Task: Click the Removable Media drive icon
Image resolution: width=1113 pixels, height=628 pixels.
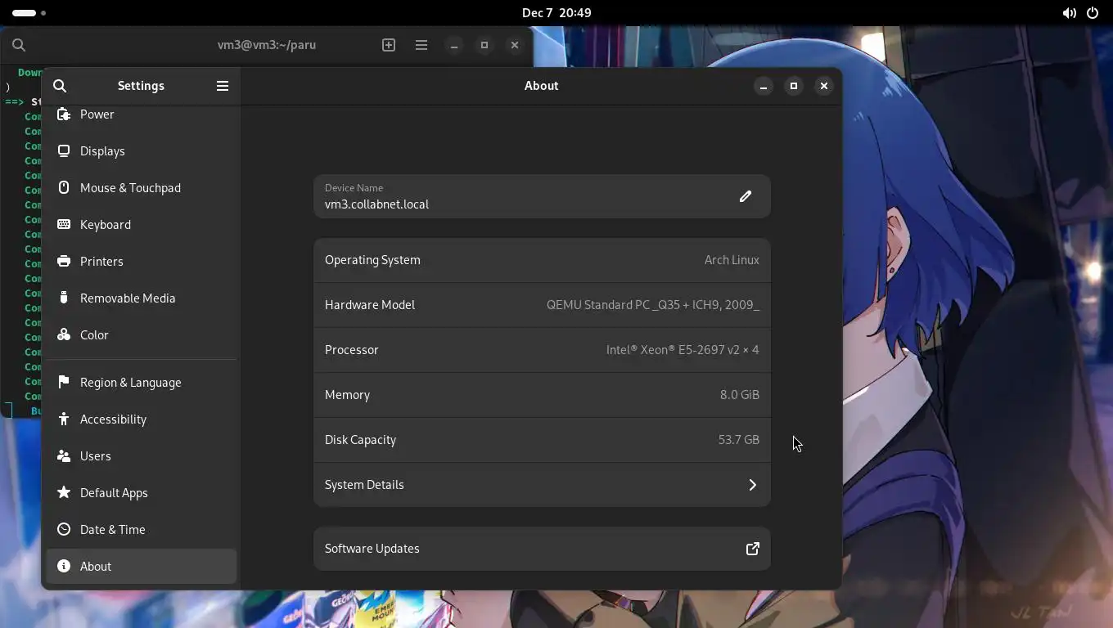Action: tap(64, 298)
